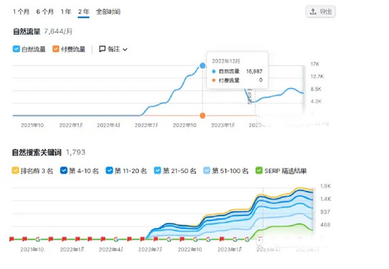This screenshot has width=389, height=269.
Task: Click the tooltip value 16,987
Action: [255, 71]
